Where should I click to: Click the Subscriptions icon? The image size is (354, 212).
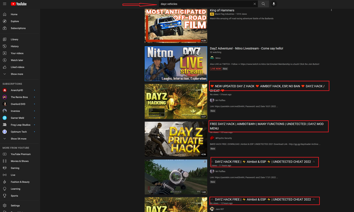coord(5,28)
